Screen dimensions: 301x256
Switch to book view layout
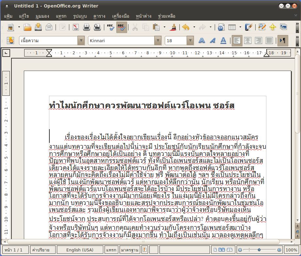pyautogui.click(x=229, y=250)
